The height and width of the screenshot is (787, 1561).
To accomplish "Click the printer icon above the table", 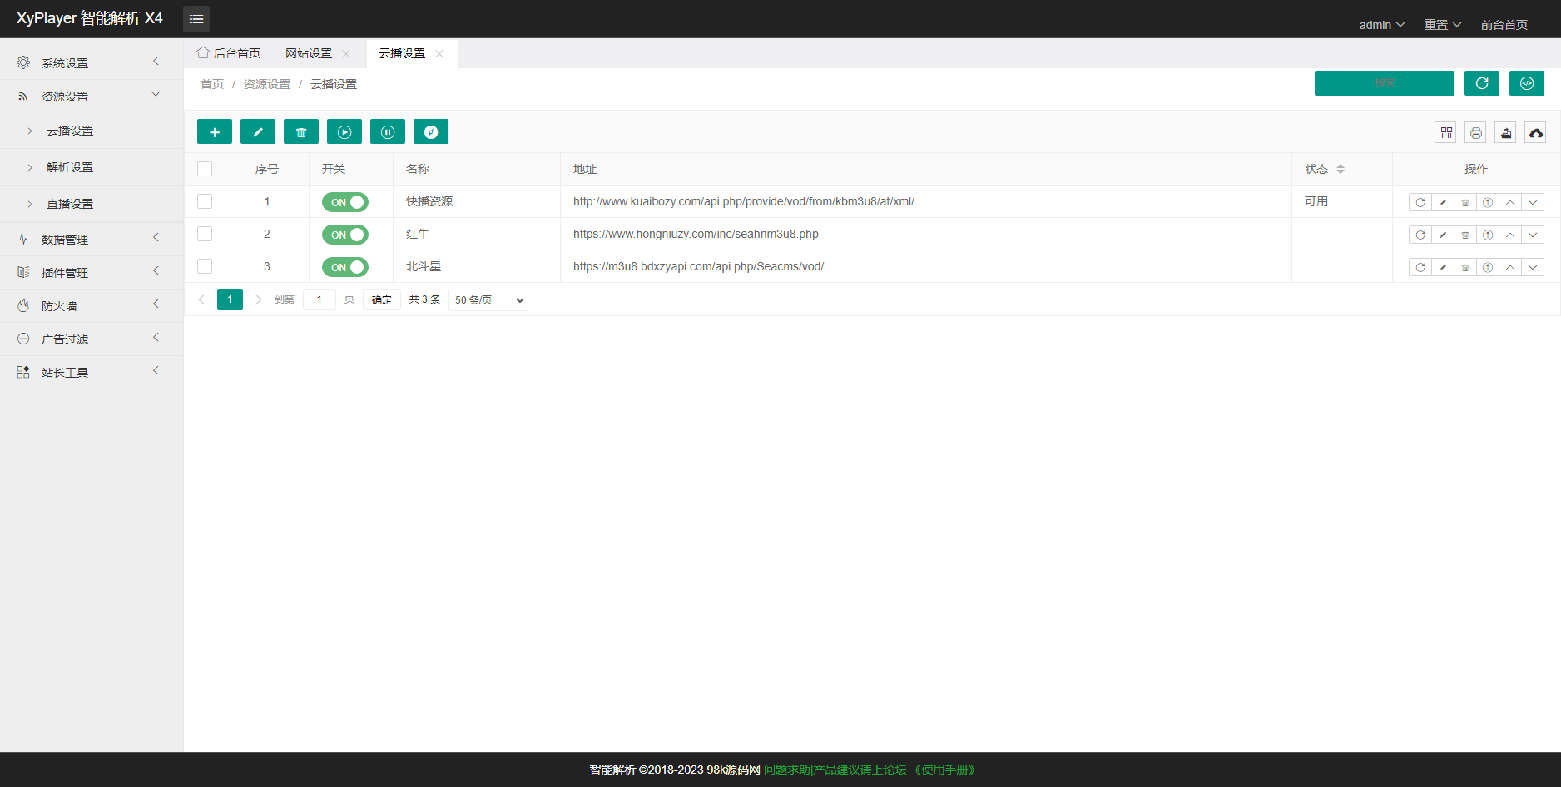I will pyautogui.click(x=1475, y=133).
